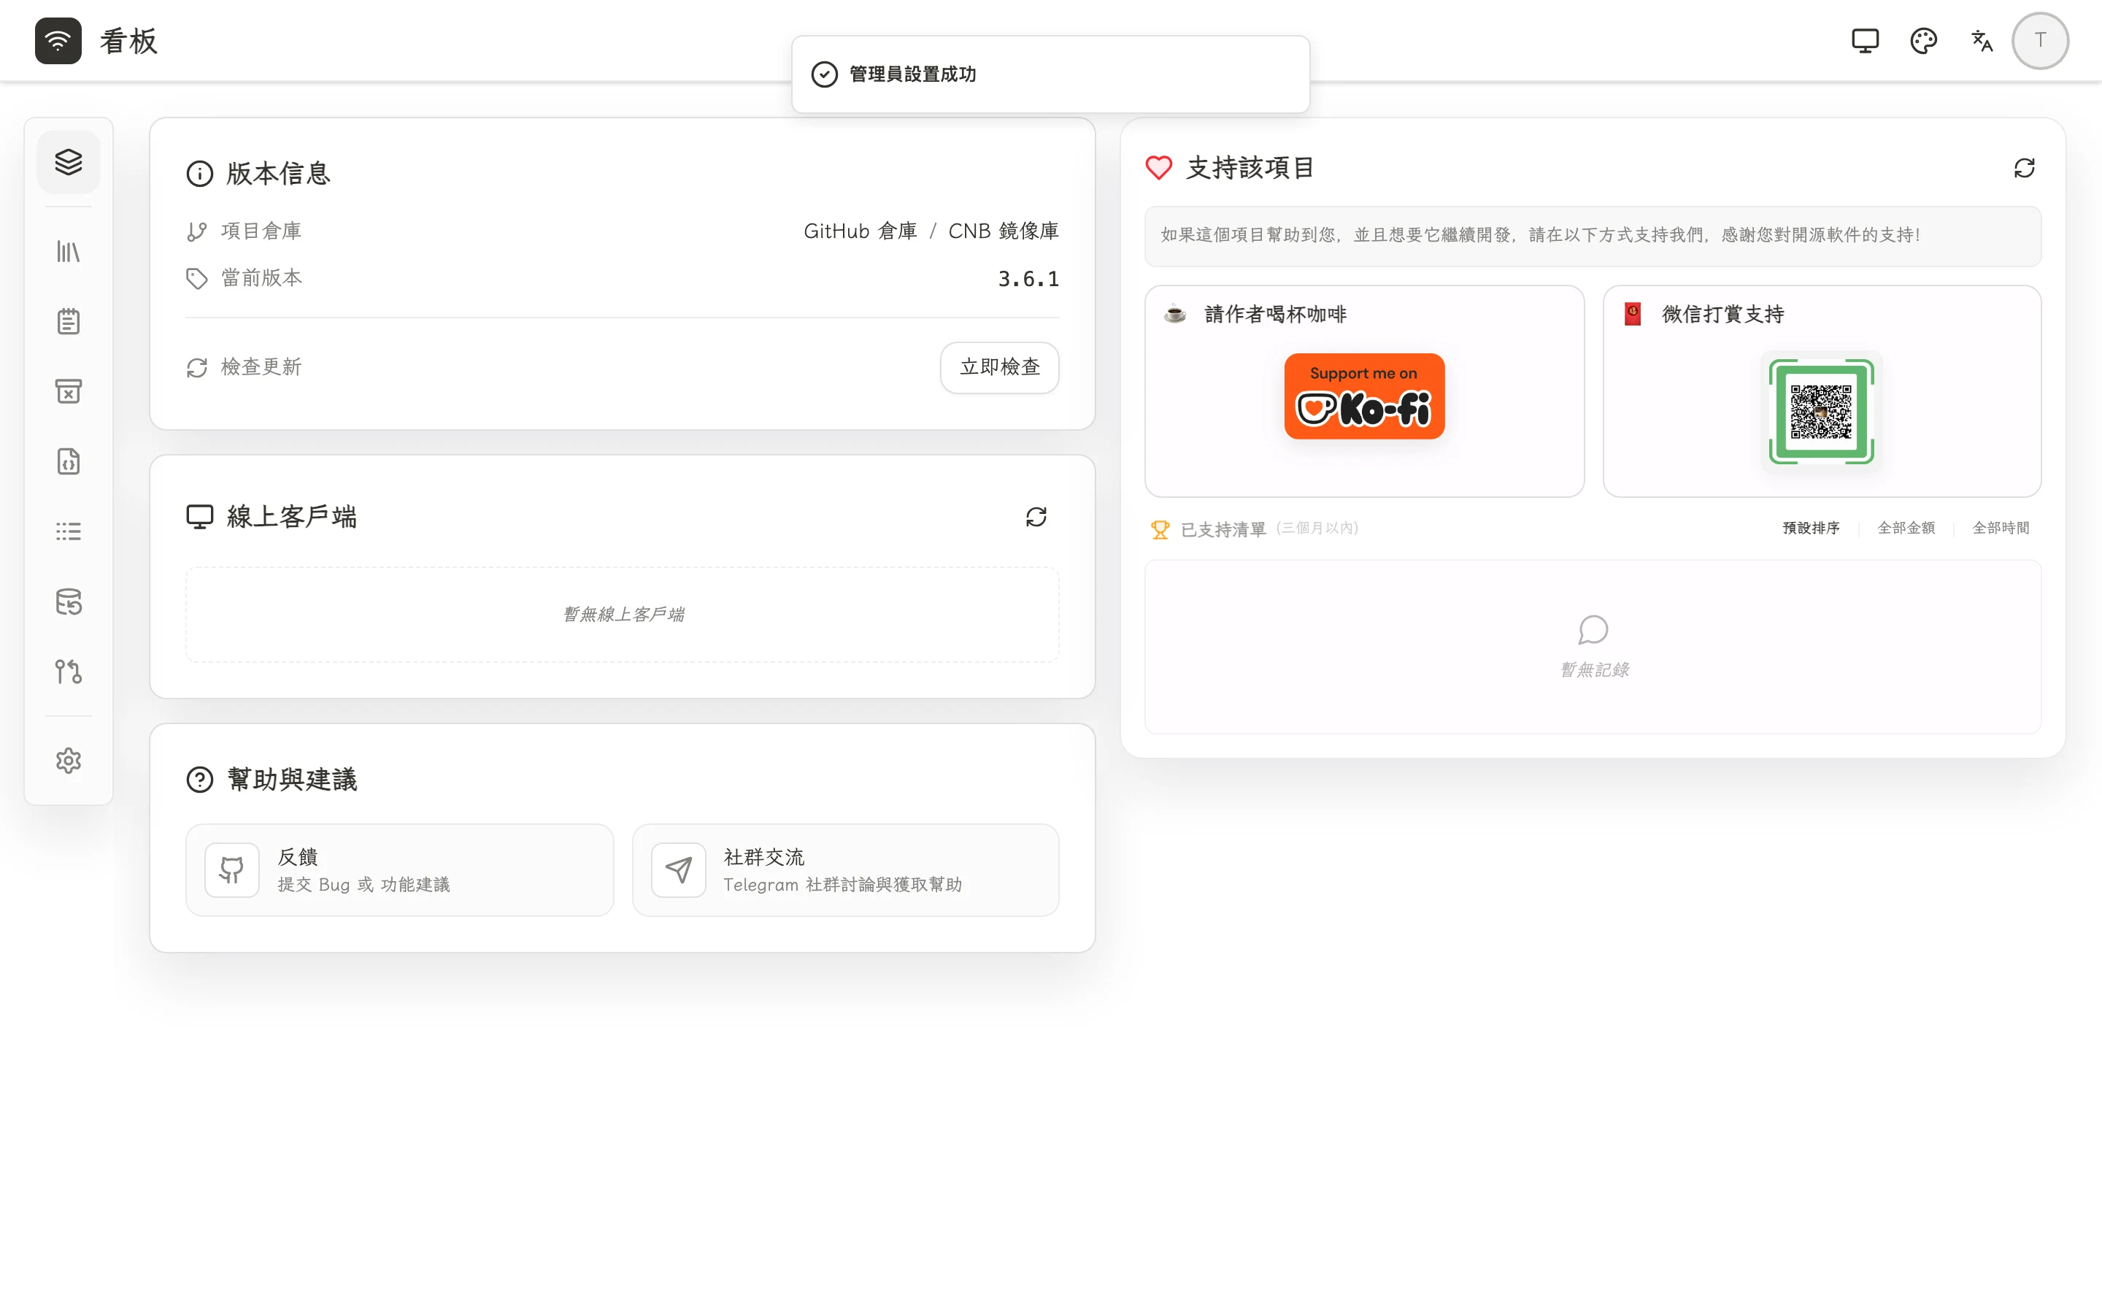Click the 請作者喝杯咖啡 heading

click(x=1276, y=315)
